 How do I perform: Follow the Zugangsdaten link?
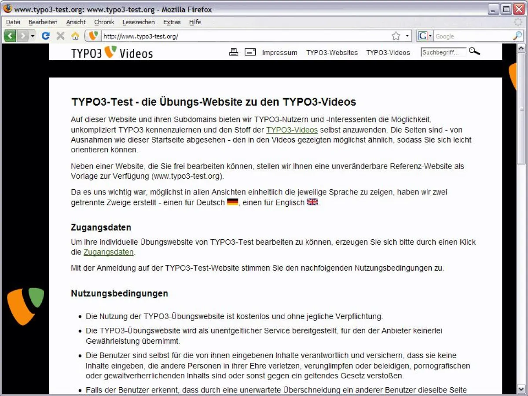point(108,252)
